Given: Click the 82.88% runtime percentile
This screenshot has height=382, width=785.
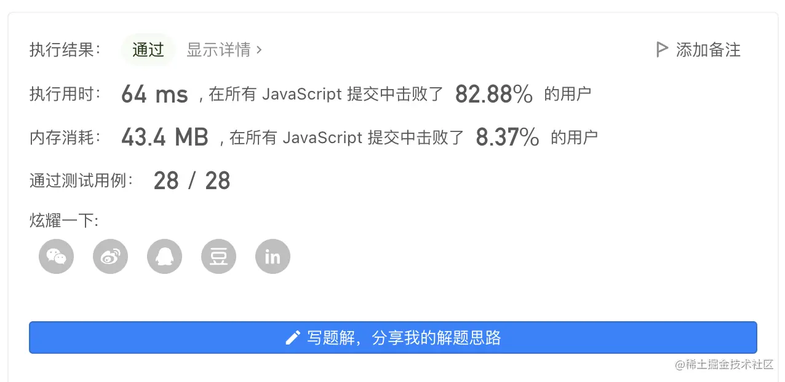Looking at the screenshot, I should (x=493, y=95).
